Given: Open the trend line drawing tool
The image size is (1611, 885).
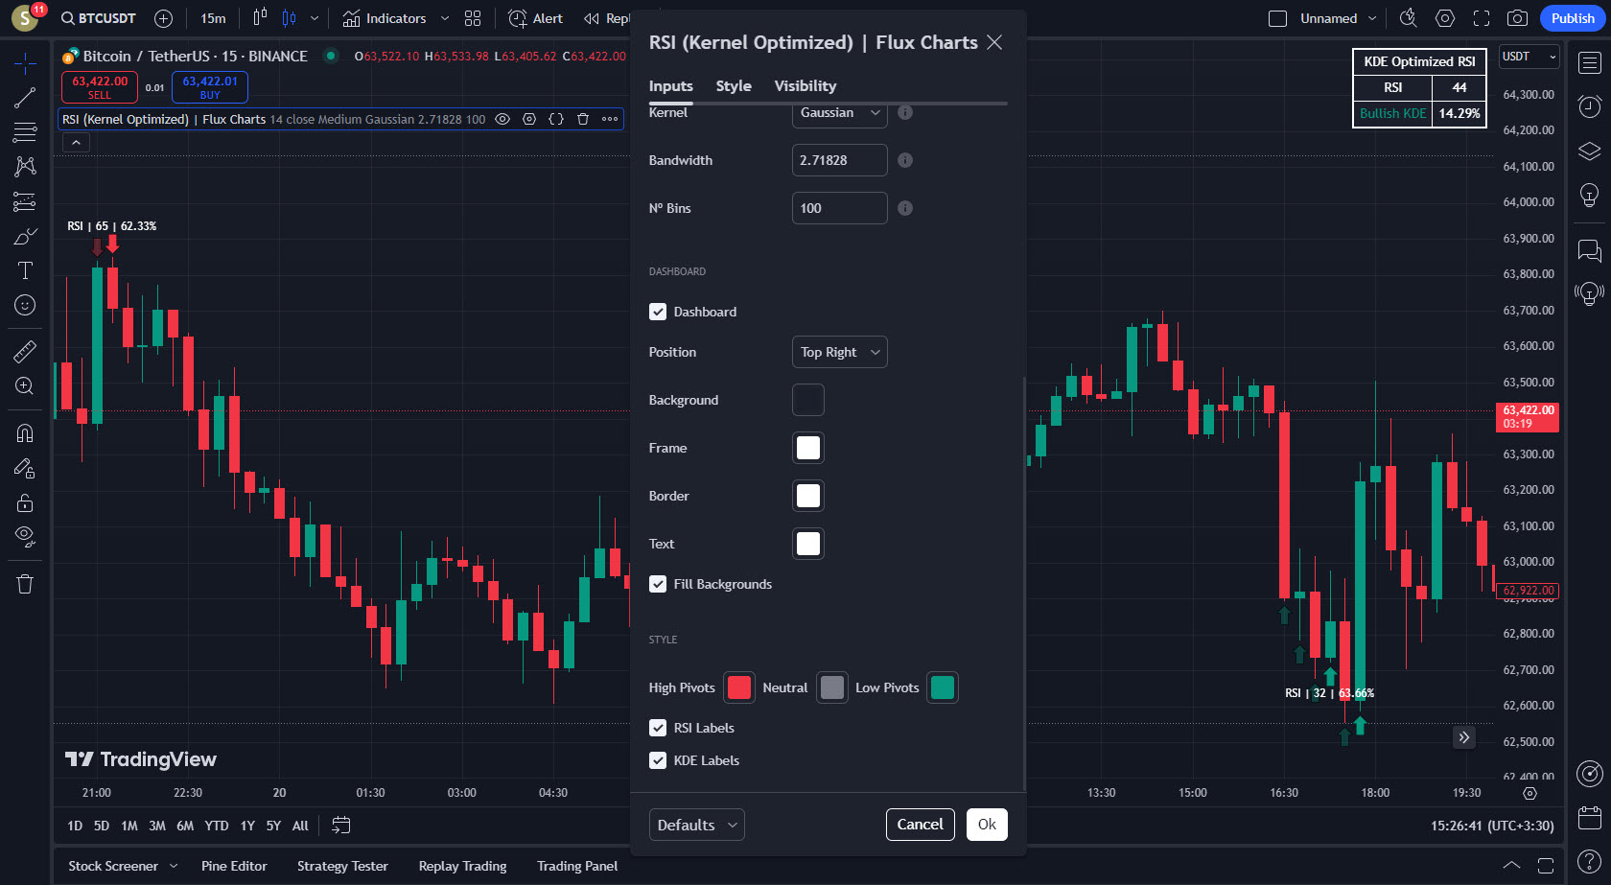Looking at the screenshot, I should 24,97.
